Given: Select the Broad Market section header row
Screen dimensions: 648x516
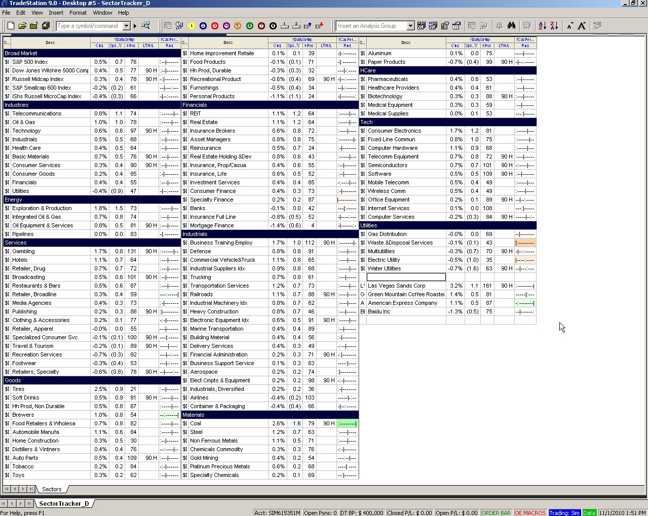Looking at the screenshot, I should pyautogui.click(x=92, y=53).
